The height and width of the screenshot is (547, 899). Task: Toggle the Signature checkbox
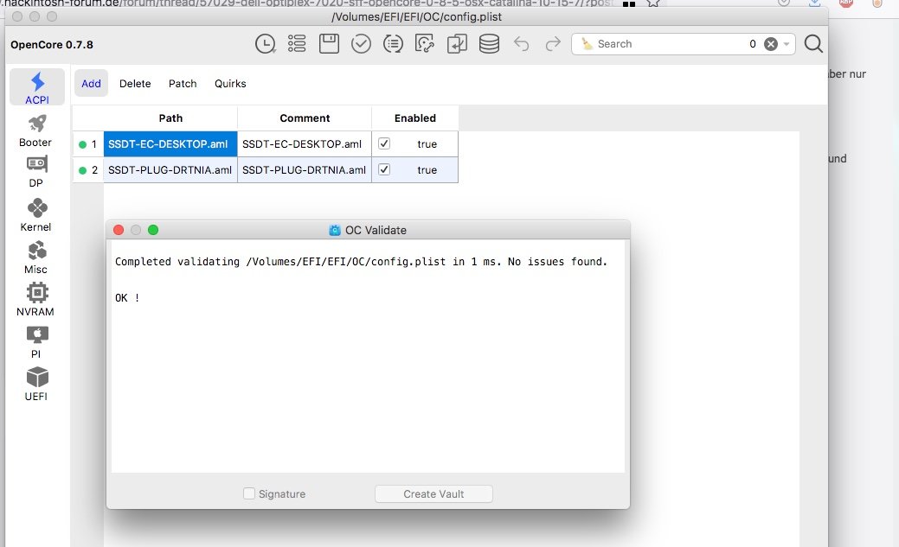pos(249,493)
